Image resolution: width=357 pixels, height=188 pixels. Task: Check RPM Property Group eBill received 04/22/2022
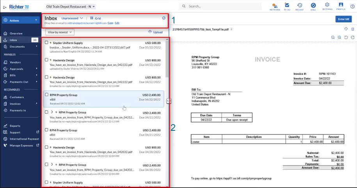(x=46, y=95)
